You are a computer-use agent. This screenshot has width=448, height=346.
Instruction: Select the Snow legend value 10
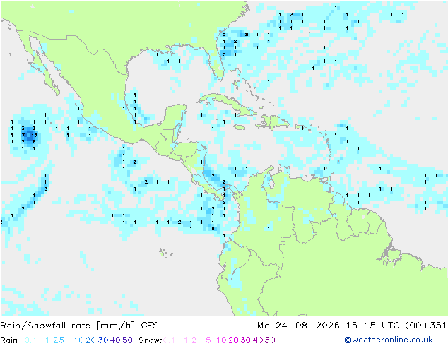[221, 340]
